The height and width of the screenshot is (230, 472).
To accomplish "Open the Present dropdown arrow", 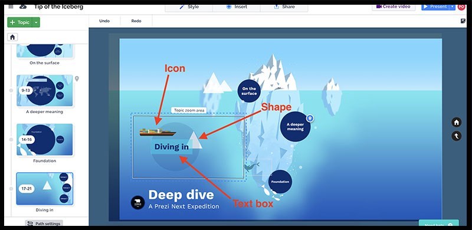I will tap(452, 6).
